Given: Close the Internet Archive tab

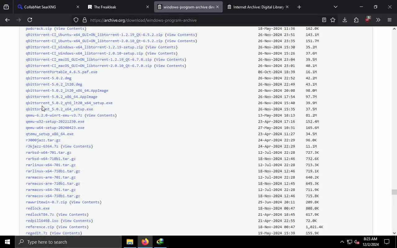Looking at the screenshot, I should 287,7.
